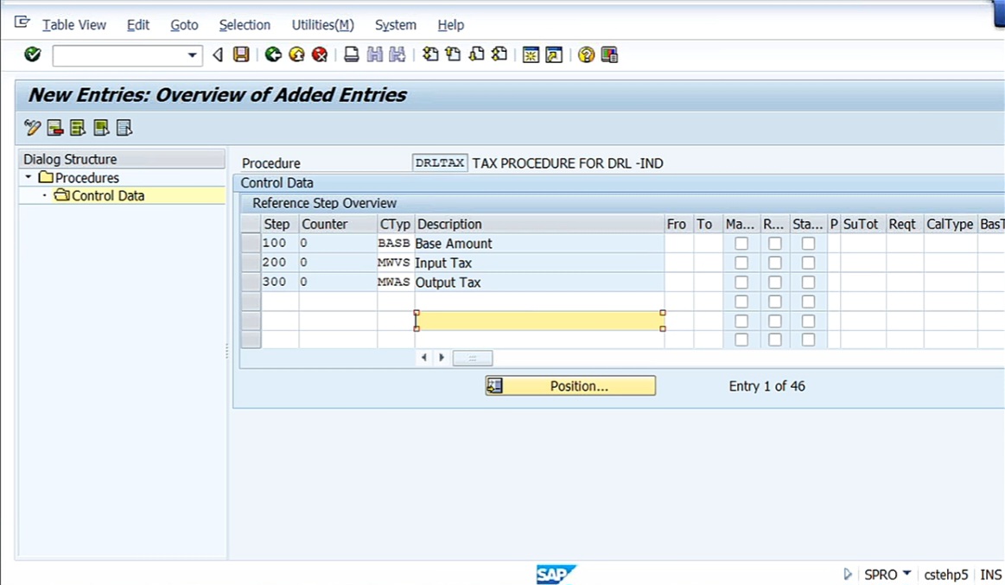
Task: Go to Last Page icon
Action: coord(499,54)
